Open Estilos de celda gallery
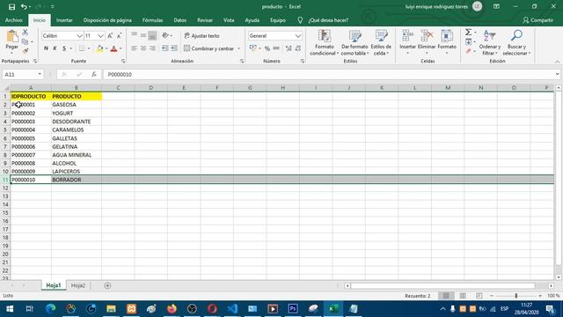Screen dimensions: 563x317 (x=381, y=42)
